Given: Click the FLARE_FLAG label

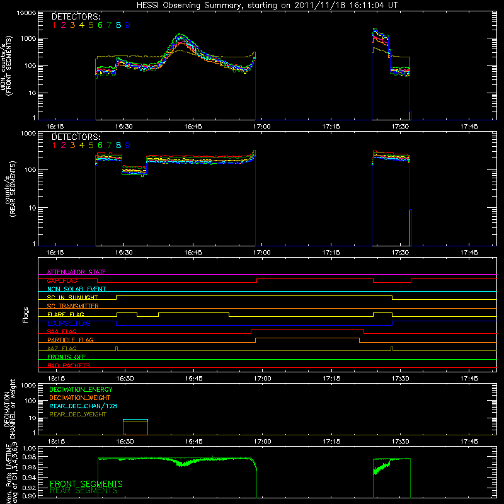Looking at the screenshot, I should [66, 314].
